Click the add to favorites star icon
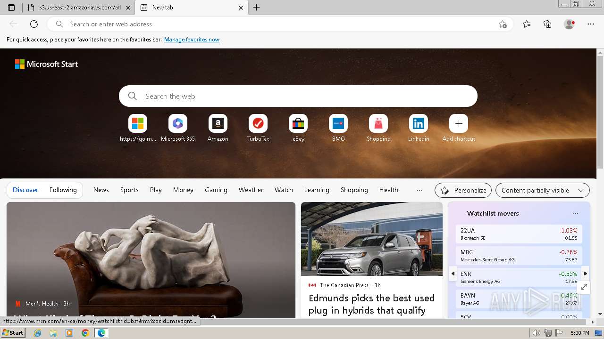Image resolution: width=604 pixels, height=339 pixels. point(503,24)
